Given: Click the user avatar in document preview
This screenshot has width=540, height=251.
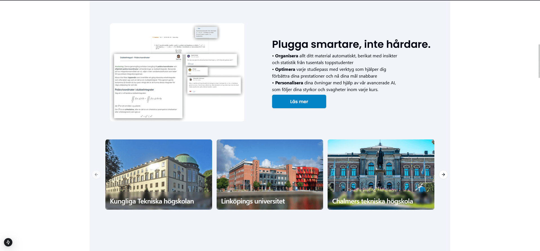Looking at the screenshot, I should coord(178,56).
